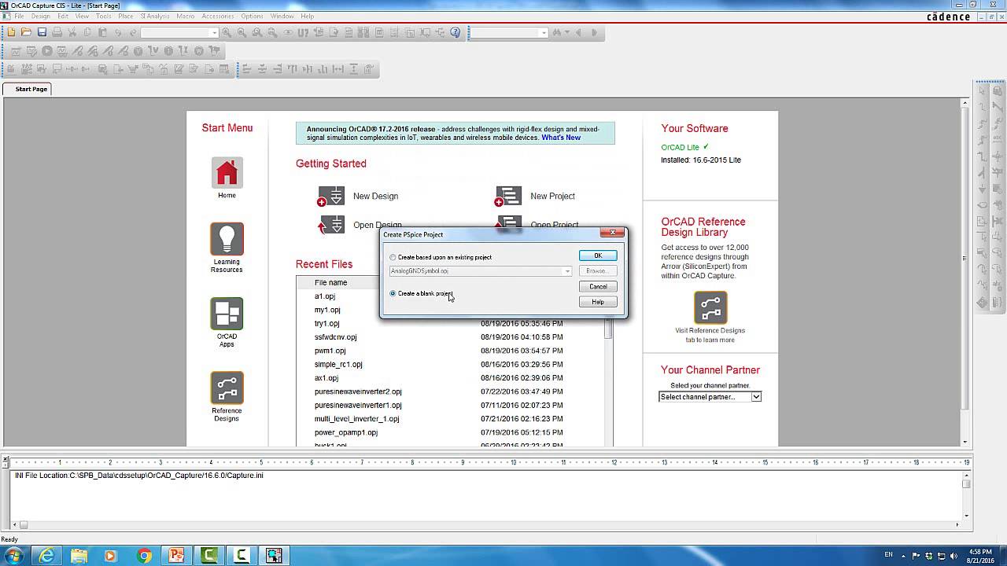Click the Cut scissors toolbar icon
Screen dimensions: 1007x566
click(72, 32)
